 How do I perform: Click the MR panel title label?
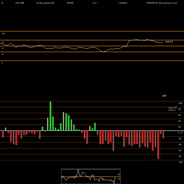pyautogui.click(x=164, y=96)
